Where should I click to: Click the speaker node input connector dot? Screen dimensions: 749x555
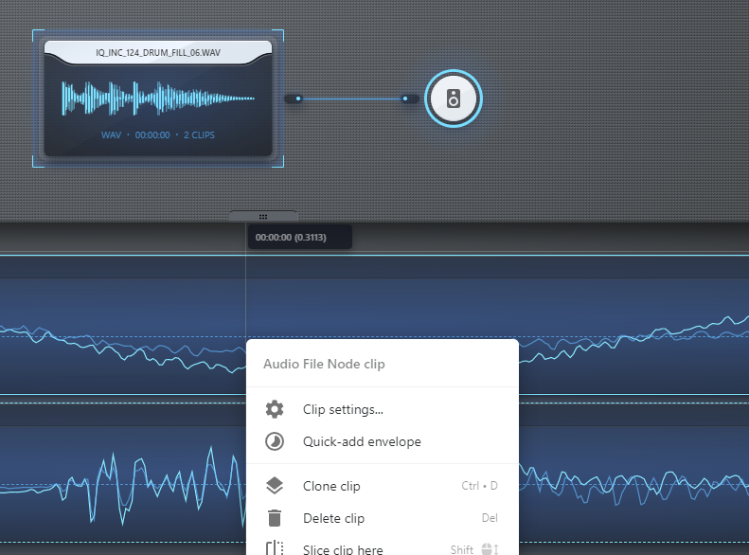405,98
